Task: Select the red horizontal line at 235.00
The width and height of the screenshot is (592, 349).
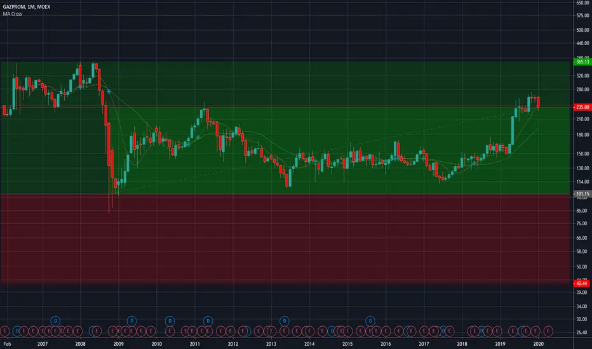Action: tap(287, 107)
